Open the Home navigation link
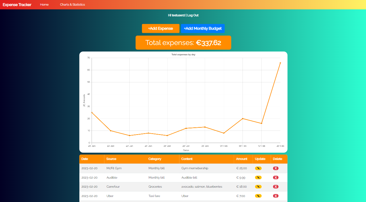 44,4
